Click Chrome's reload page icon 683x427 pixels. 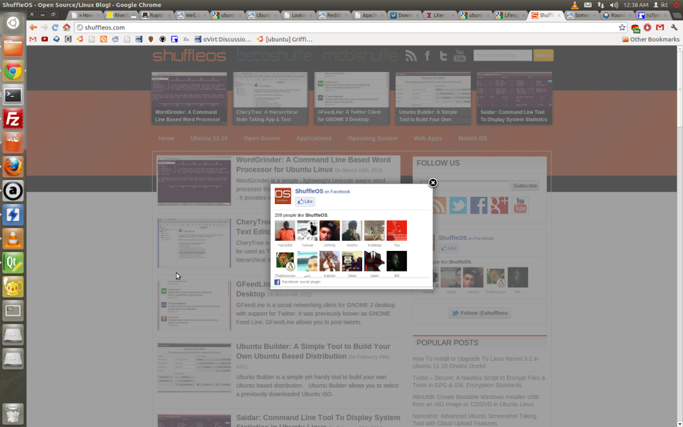coord(55,27)
